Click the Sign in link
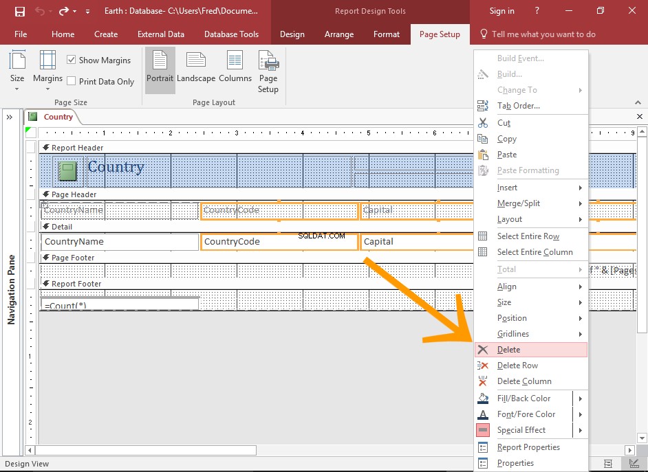This screenshot has height=472, width=648. pos(501,11)
